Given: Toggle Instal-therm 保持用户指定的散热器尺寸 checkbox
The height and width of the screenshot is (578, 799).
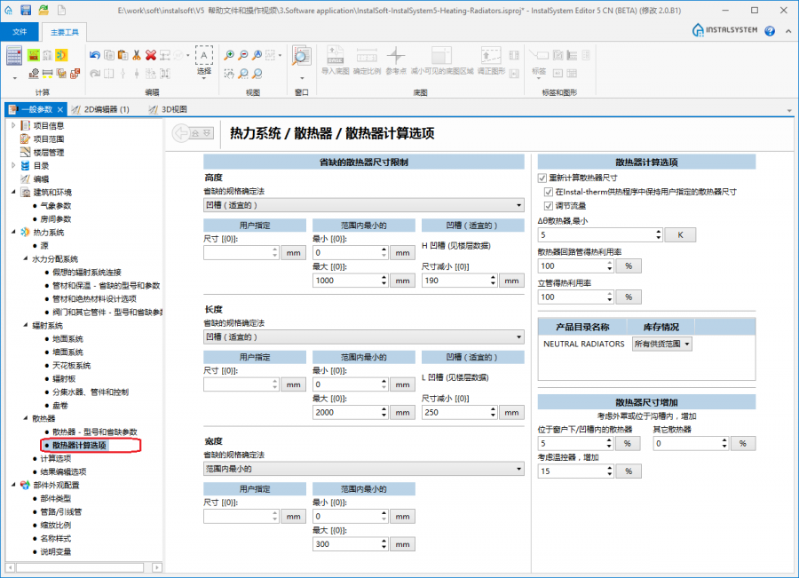Looking at the screenshot, I should pyautogui.click(x=549, y=192).
